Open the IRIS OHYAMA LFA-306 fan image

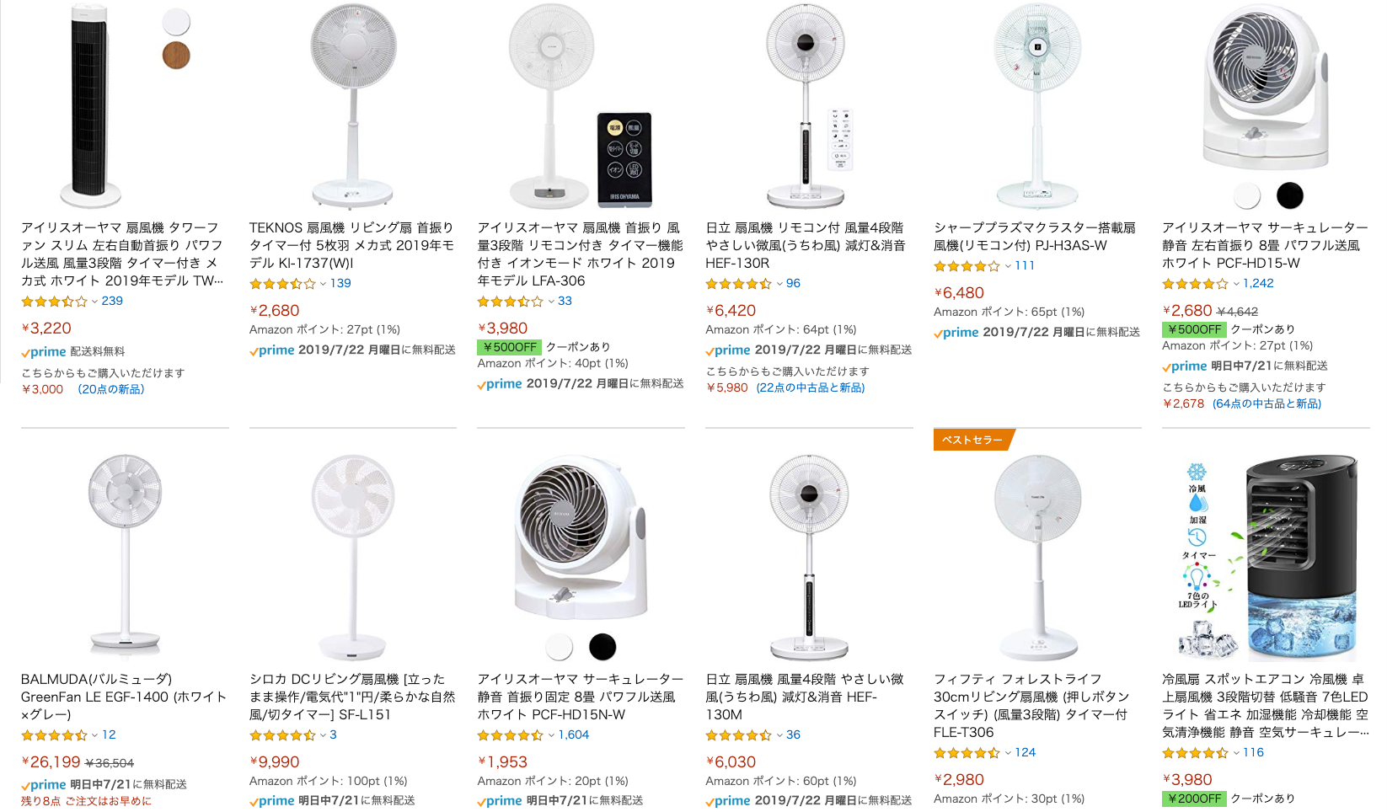pos(581,106)
